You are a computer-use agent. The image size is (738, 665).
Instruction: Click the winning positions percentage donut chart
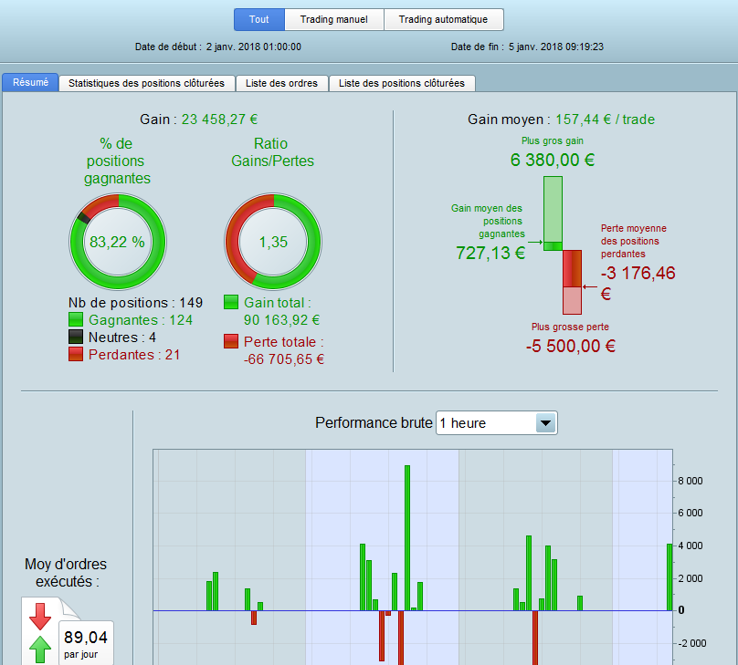click(118, 242)
